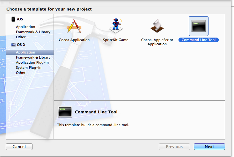
Task: Open iOS Framework & Library category
Action: coord(33,32)
